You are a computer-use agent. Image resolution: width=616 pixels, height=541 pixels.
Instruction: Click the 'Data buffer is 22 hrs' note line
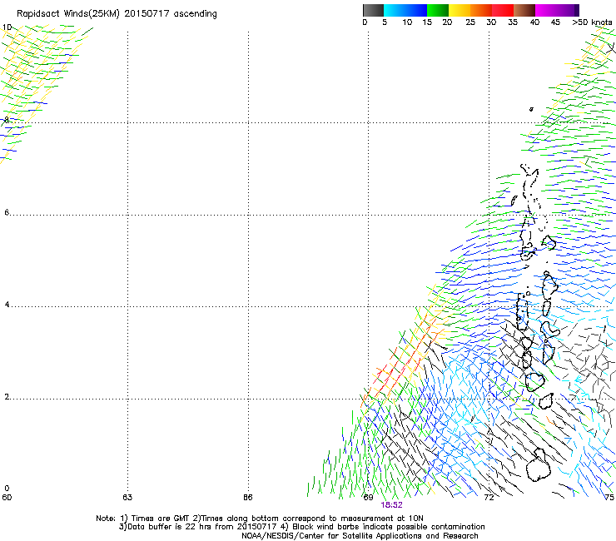tap(301, 527)
